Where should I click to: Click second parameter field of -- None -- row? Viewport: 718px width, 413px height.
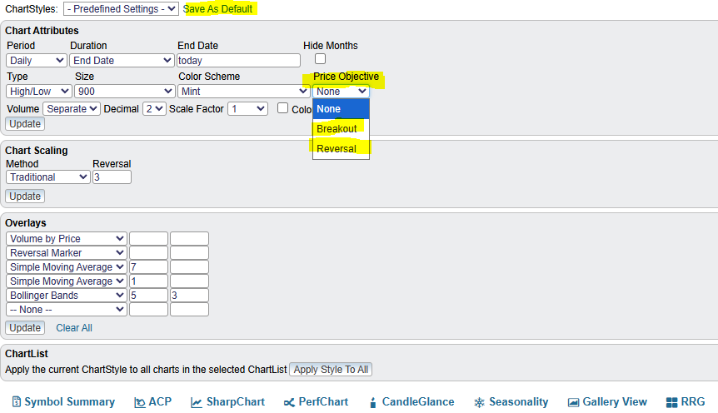pyautogui.click(x=190, y=310)
